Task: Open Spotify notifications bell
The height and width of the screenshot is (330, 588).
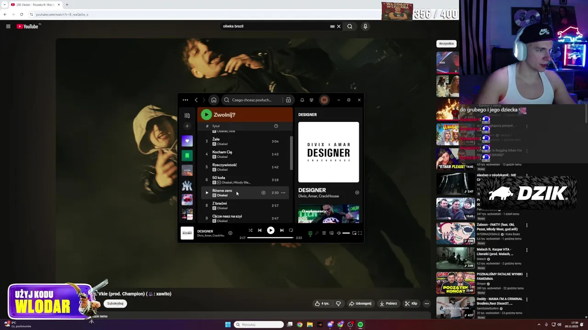Action: click(302, 100)
